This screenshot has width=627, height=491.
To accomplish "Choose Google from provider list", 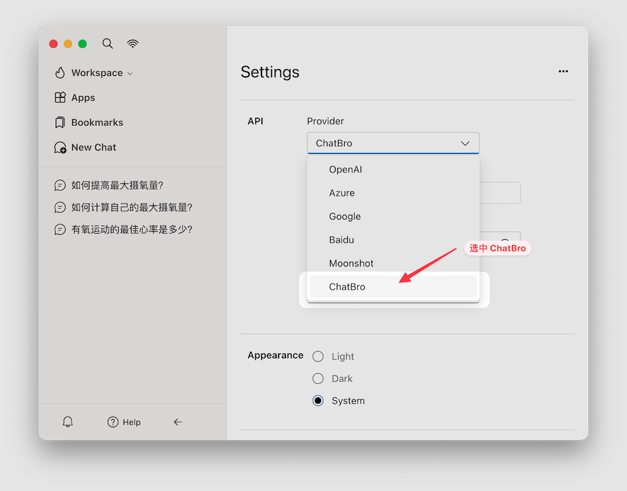I will [x=393, y=216].
